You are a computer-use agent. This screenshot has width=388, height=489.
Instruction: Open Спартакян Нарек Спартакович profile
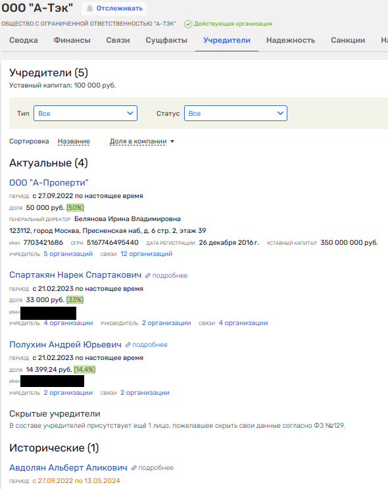coord(75,275)
